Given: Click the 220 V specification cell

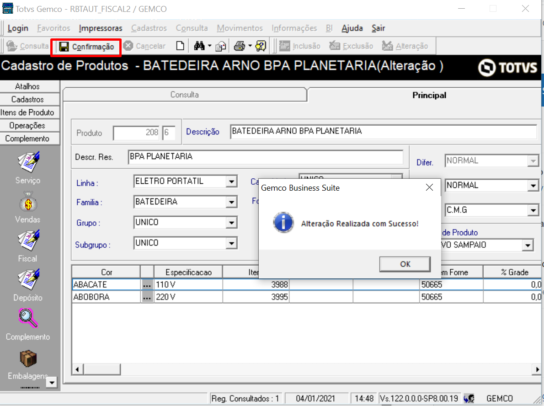Looking at the screenshot, I should click(188, 297).
